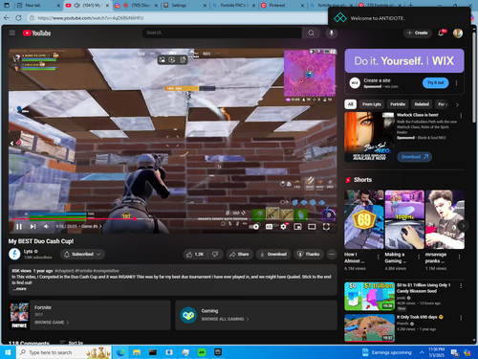Viewport: 478px width, 359px height.
Task: Open Lyts channel avatar
Action: pos(14,254)
